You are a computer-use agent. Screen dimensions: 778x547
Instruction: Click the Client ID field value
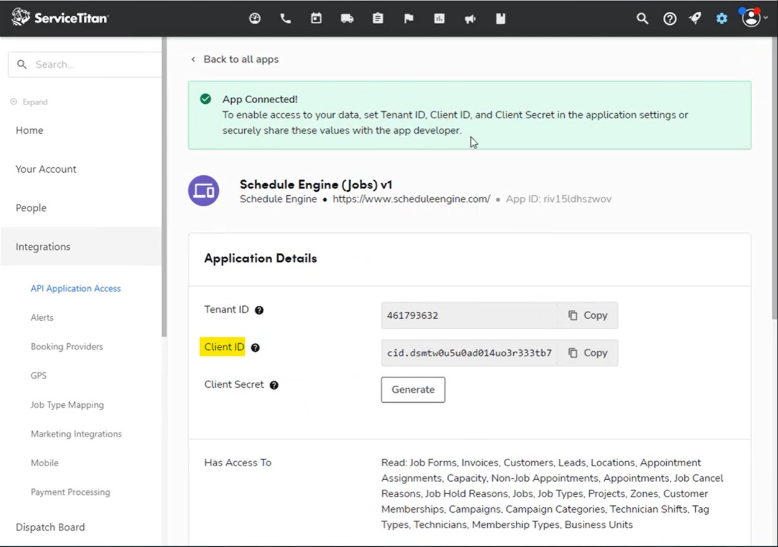point(469,352)
